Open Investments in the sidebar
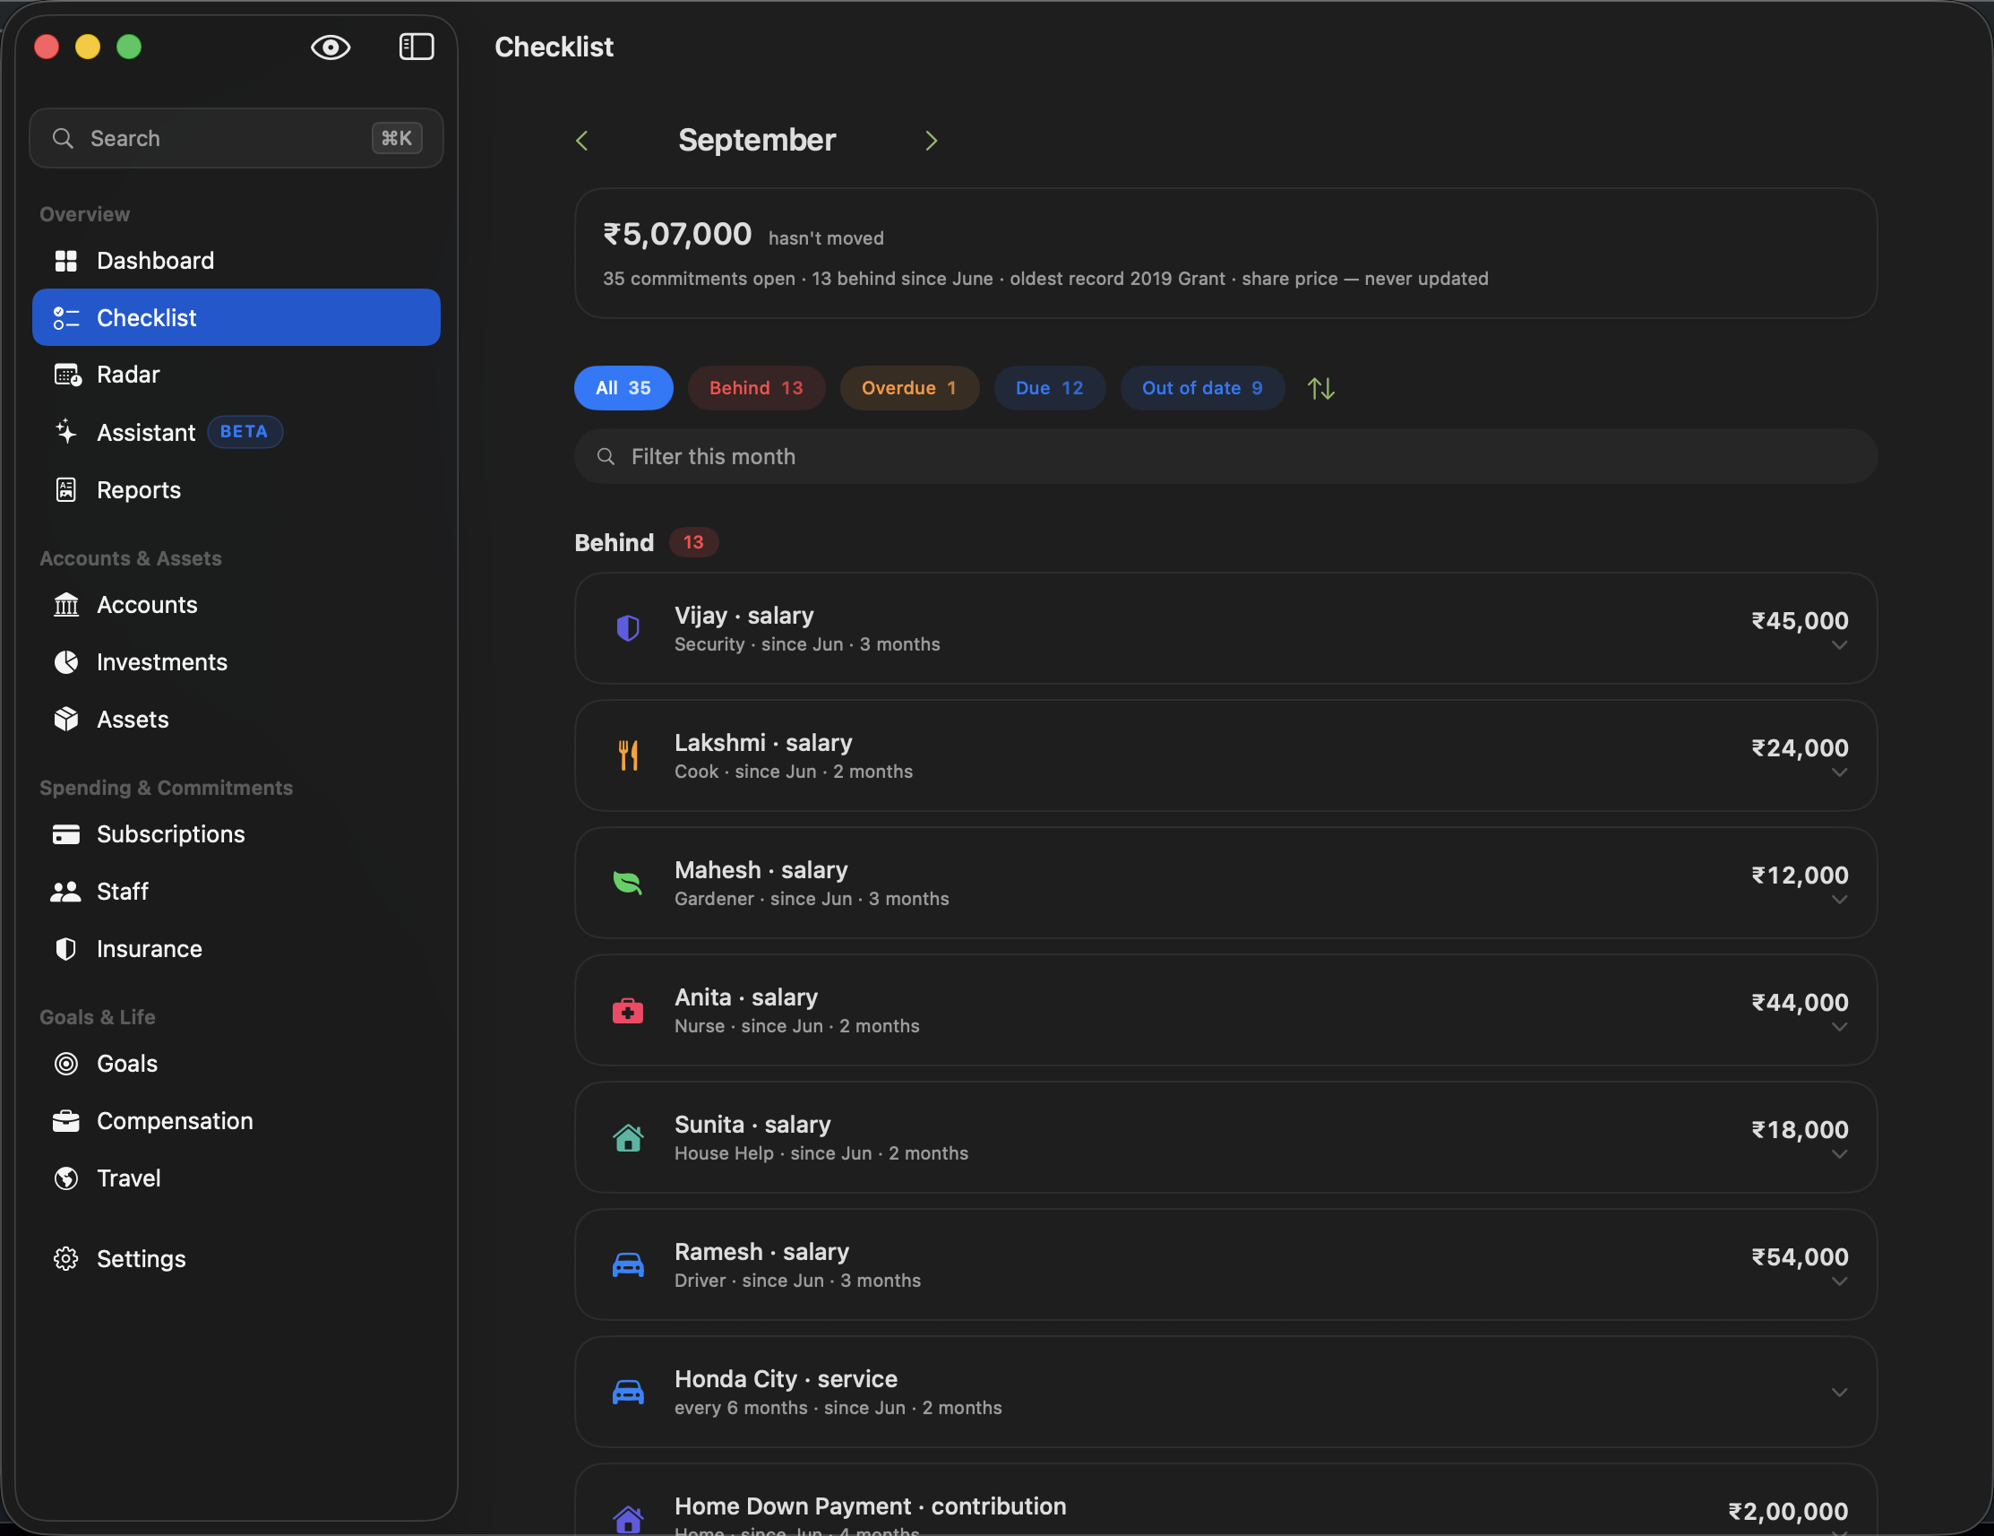Image resolution: width=1994 pixels, height=1536 pixels. pyautogui.click(x=236, y=662)
